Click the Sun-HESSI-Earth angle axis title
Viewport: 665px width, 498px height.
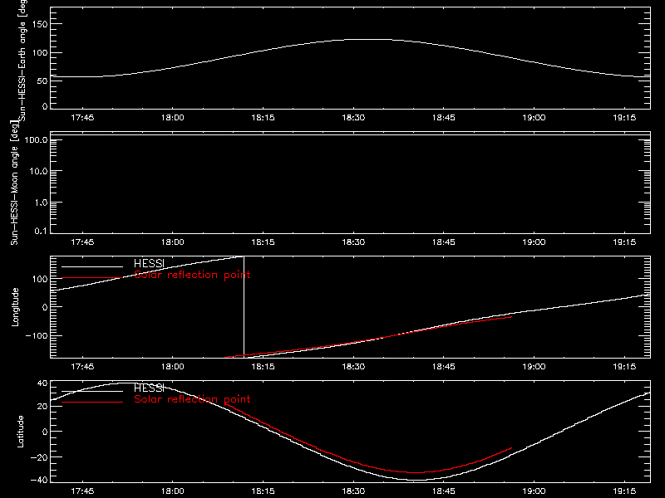click(22, 61)
